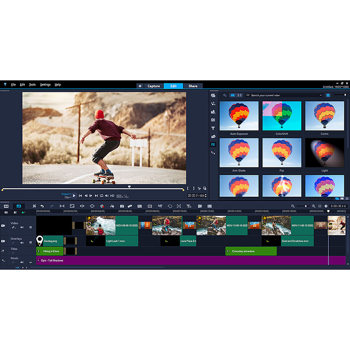The image size is (350, 350).
Task: Open the Overlays library panel icon
Action: (x=213, y=137)
